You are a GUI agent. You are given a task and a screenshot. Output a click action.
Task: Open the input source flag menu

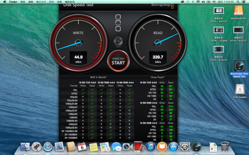214,2
